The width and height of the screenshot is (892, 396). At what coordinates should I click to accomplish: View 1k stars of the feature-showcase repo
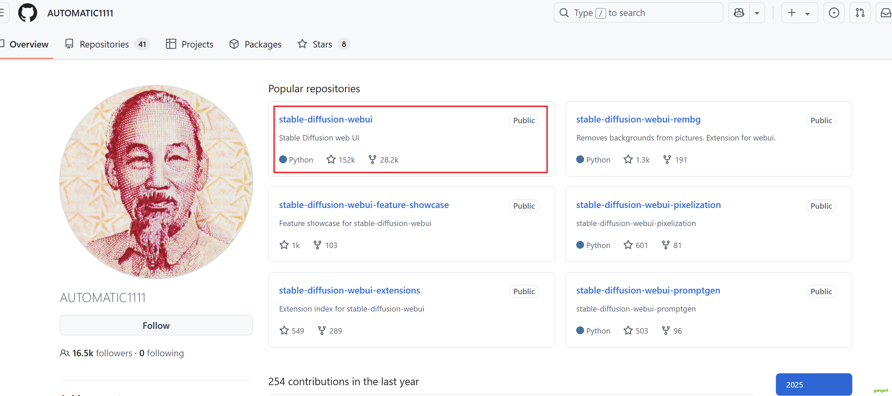click(290, 245)
